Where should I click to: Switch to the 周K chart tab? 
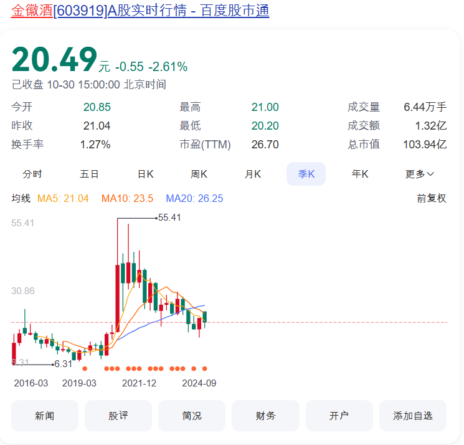tap(199, 174)
